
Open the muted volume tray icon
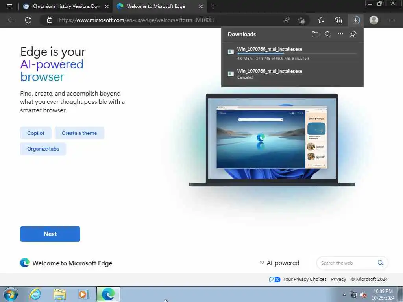[363, 295]
